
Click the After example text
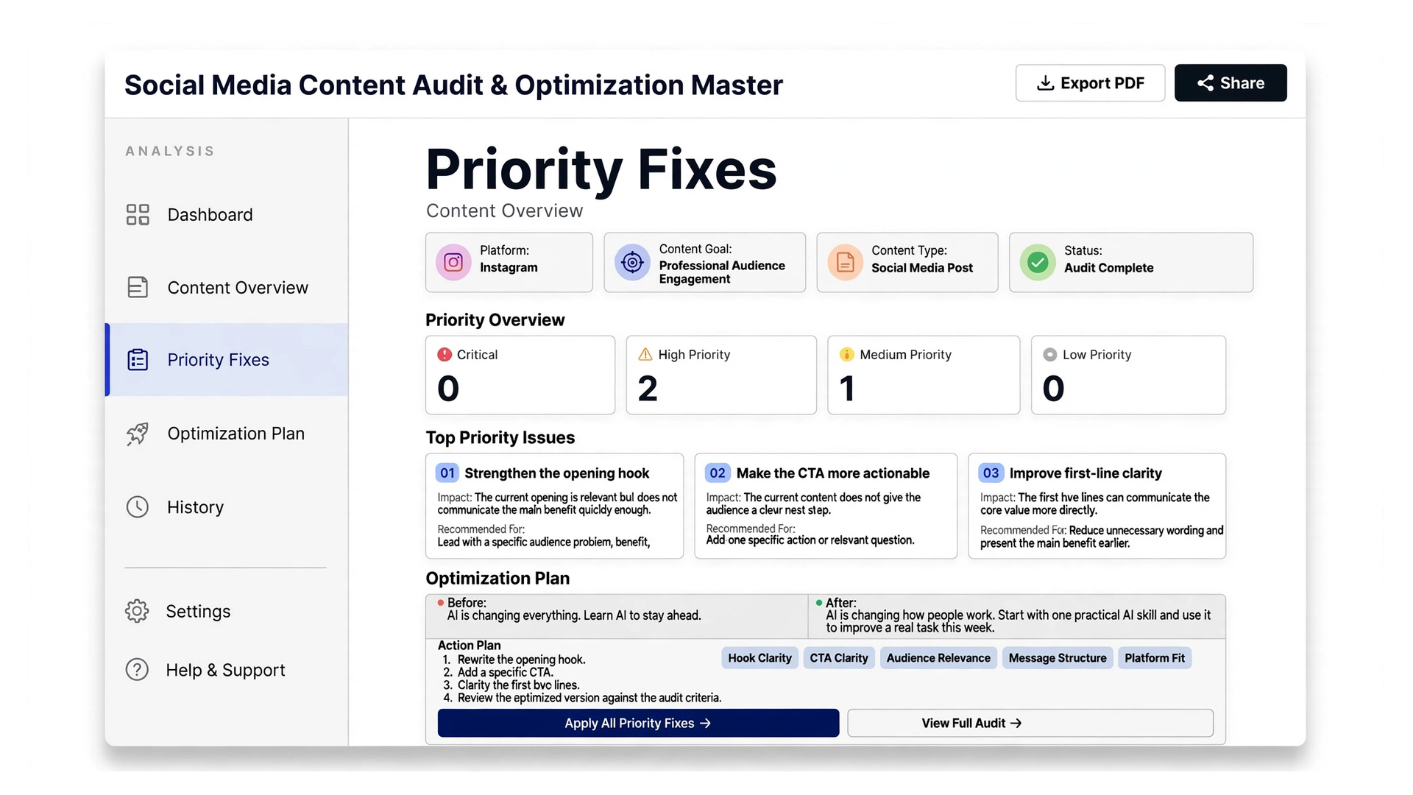1018,621
